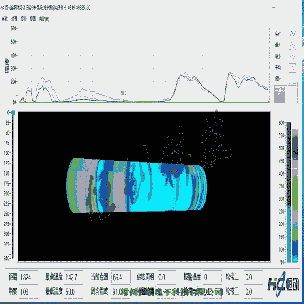Open the 报警 (Alarm) menu
Image resolution: width=304 pixels, height=304 pixels.
coord(24,19)
